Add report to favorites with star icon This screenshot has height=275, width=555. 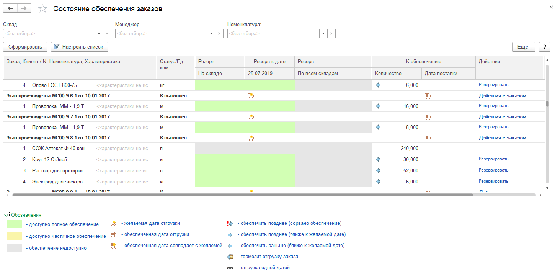point(43,9)
